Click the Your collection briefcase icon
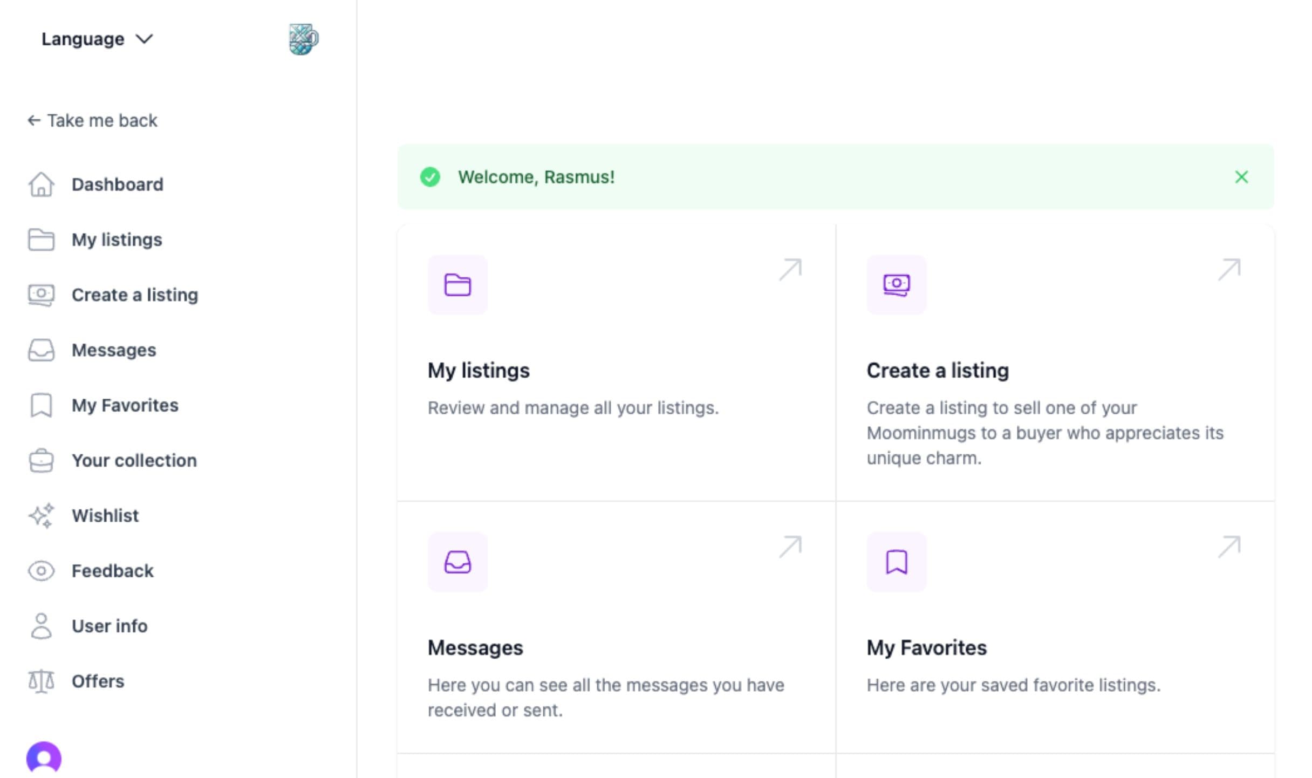The height and width of the screenshot is (778, 1312). pos(41,461)
